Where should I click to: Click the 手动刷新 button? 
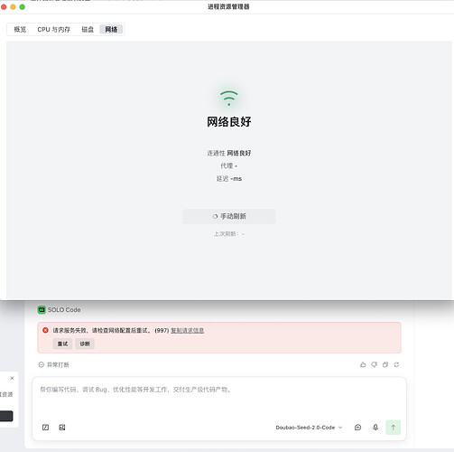(x=229, y=216)
